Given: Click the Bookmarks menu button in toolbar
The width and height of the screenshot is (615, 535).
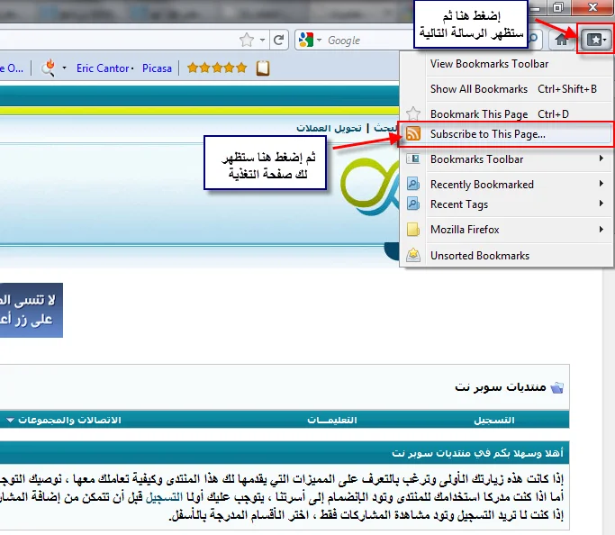Looking at the screenshot, I should click(x=595, y=40).
